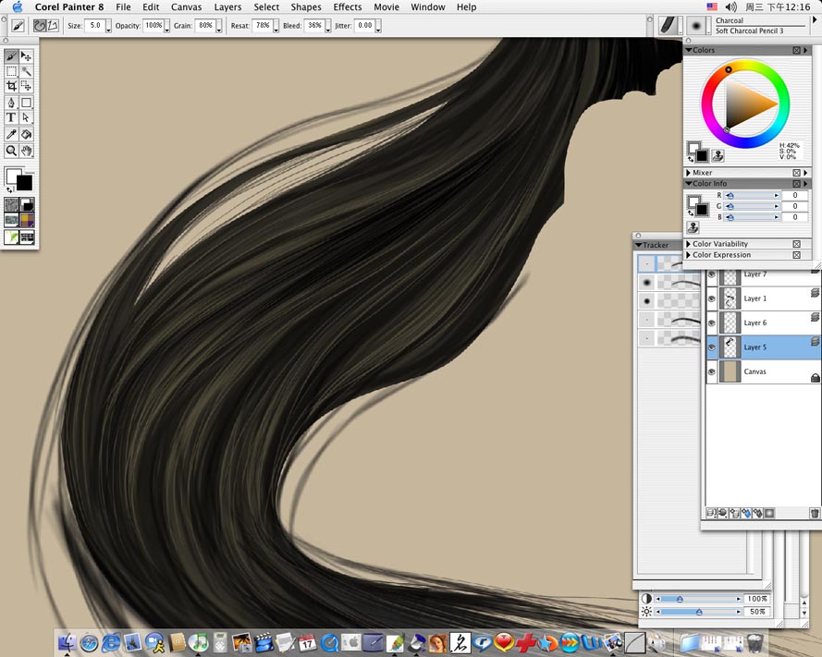The width and height of the screenshot is (822, 657).
Task: Open Layer Commands button in Layers panel
Action: click(711, 513)
